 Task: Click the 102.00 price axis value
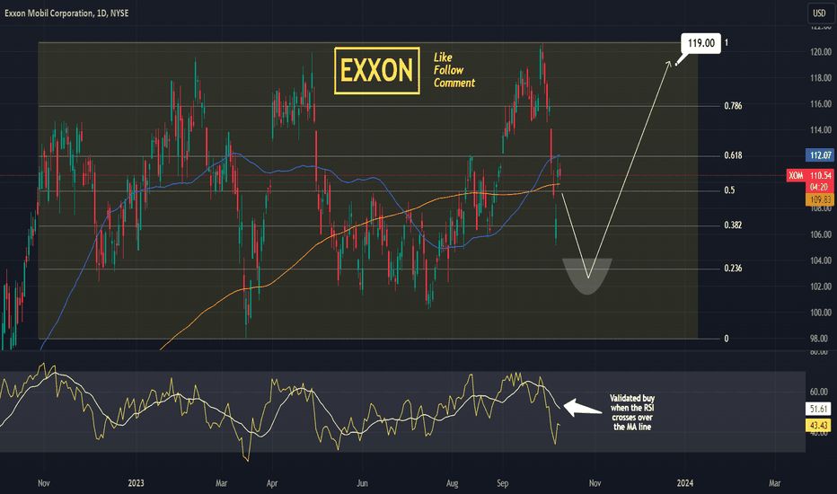point(821,287)
